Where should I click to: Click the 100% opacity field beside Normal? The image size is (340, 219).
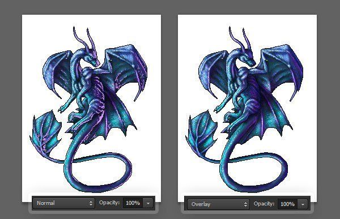click(133, 203)
